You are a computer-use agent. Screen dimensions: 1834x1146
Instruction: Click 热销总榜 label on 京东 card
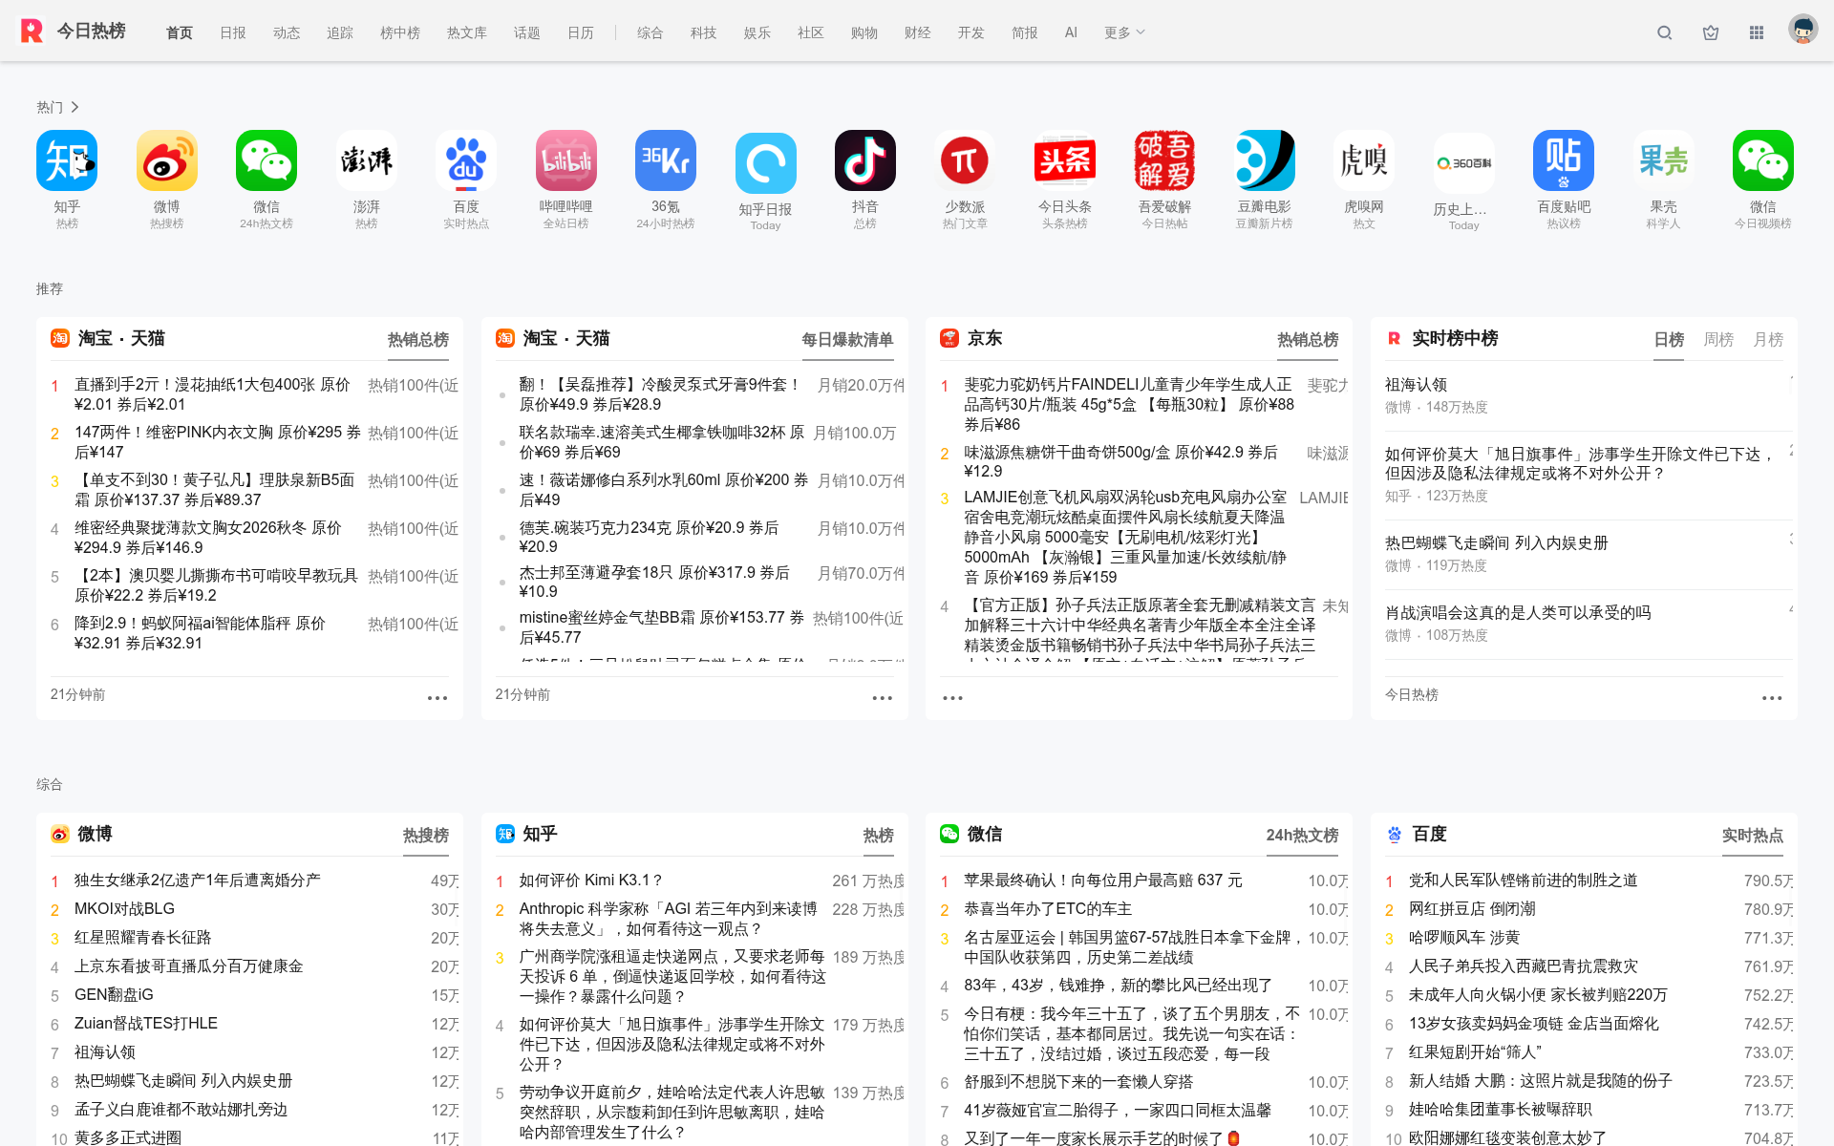[1308, 340]
